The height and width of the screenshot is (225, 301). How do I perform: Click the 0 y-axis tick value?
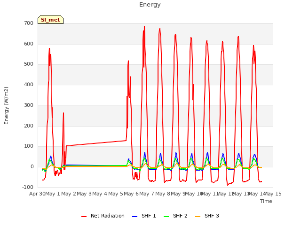coord(32,167)
